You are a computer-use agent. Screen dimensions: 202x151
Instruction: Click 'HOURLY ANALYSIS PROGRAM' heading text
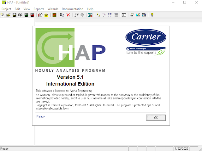pos(70,70)
